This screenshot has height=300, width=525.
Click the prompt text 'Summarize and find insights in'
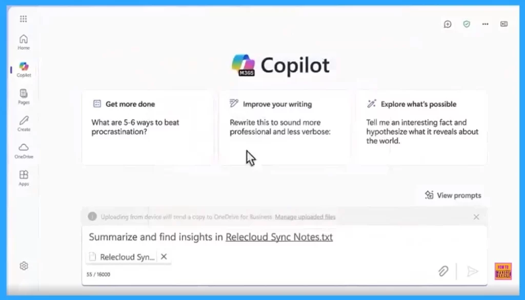point(156,237)
